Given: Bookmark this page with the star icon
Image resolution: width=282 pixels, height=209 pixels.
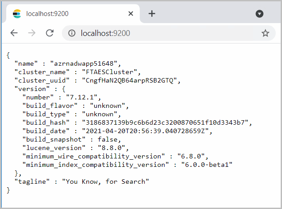Looking at the screenshot, I should point(265,33).
